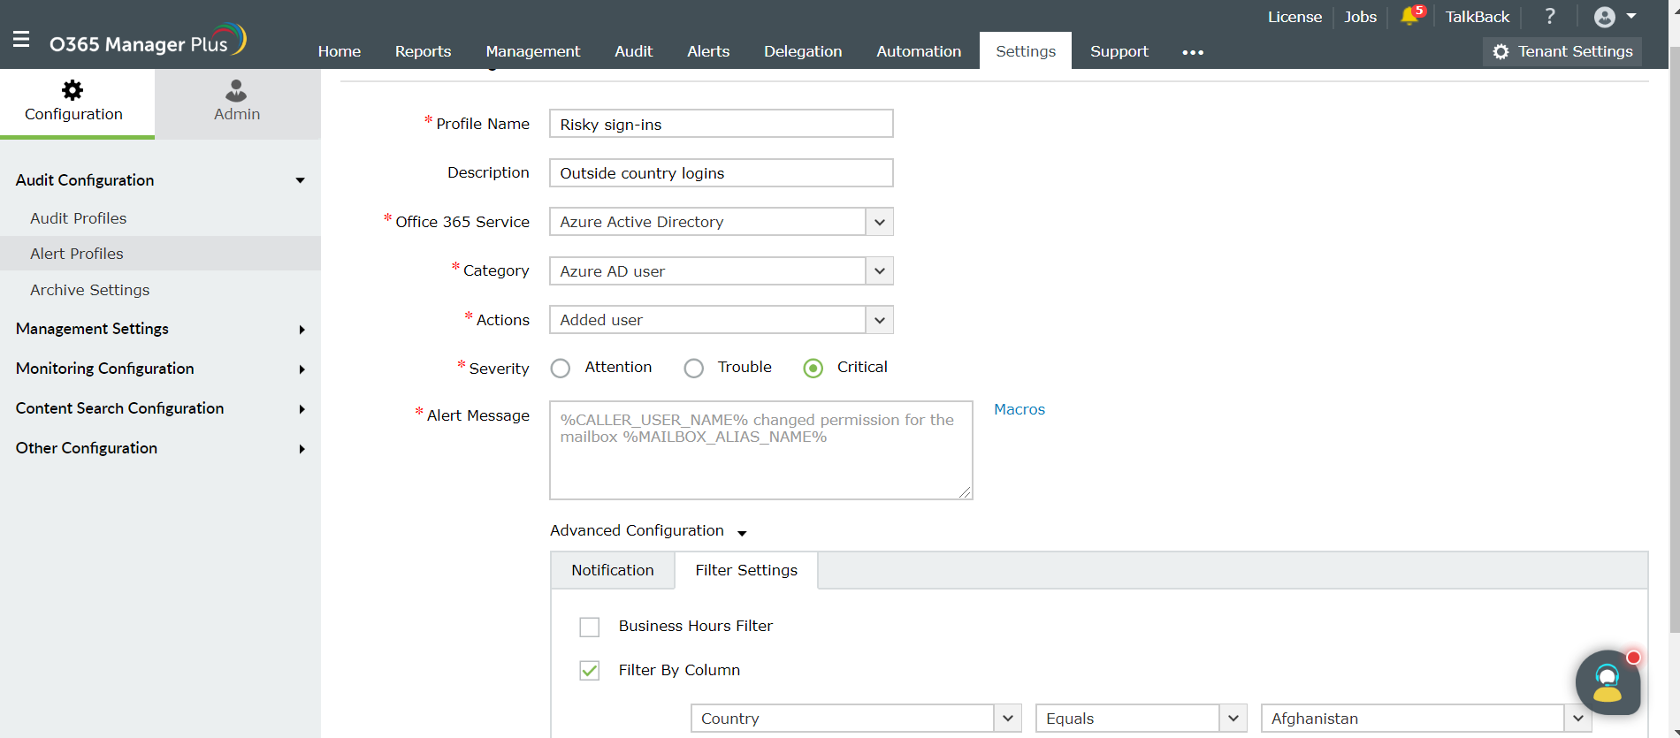Open the TalkBack link

point(1478,17)
